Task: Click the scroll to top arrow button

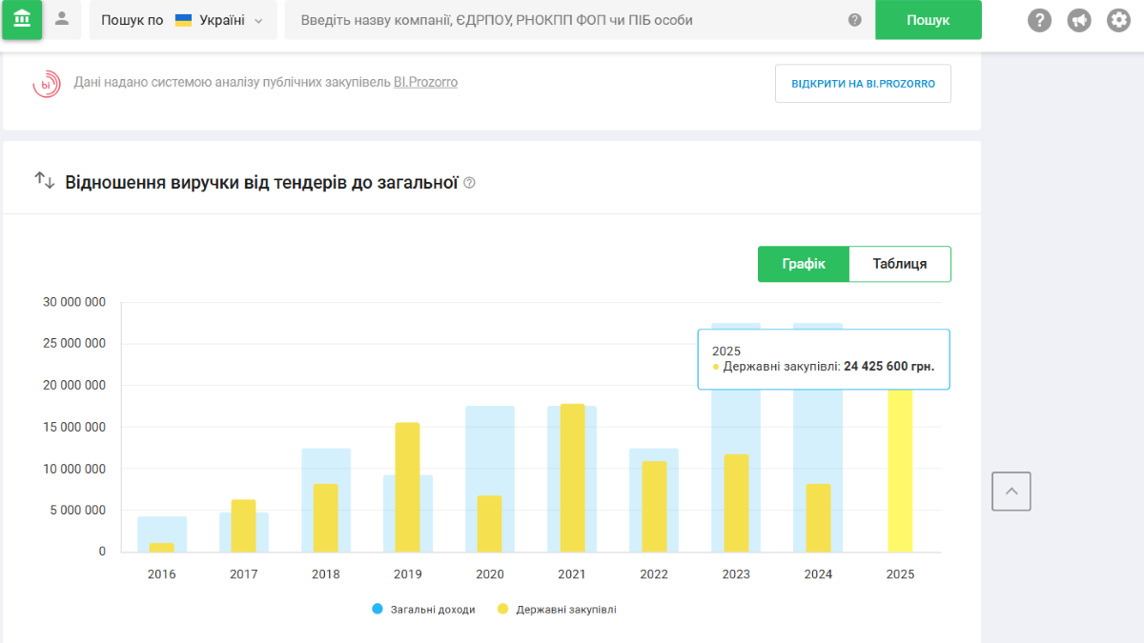Action: [x=1011, y=492]
